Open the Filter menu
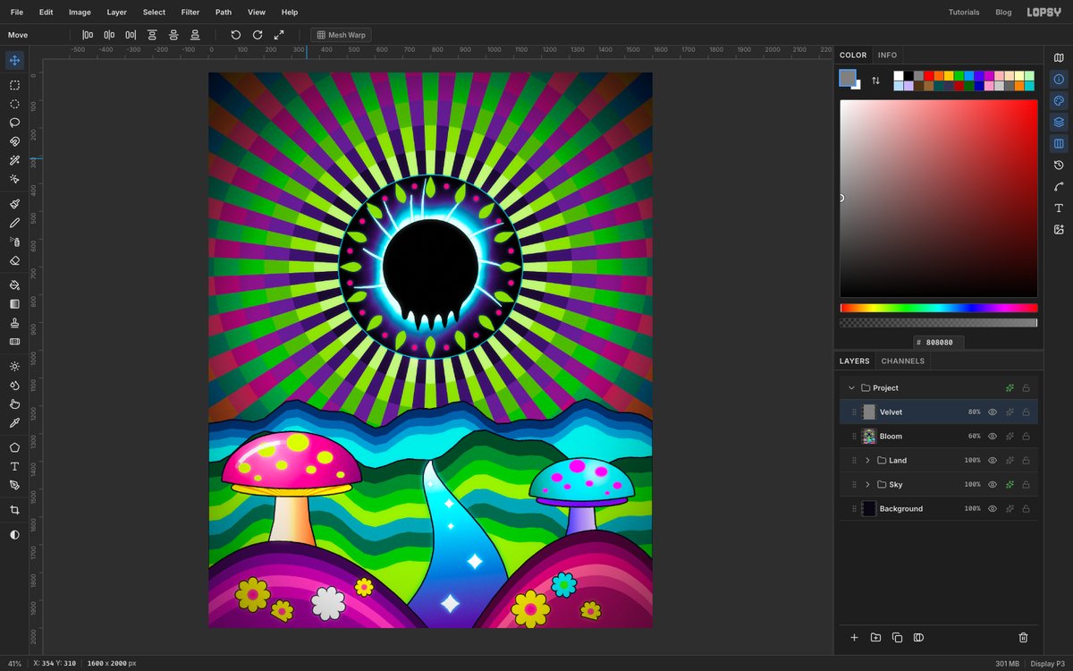This screenshot has height=671, width=1073. (x=190, y=13)
